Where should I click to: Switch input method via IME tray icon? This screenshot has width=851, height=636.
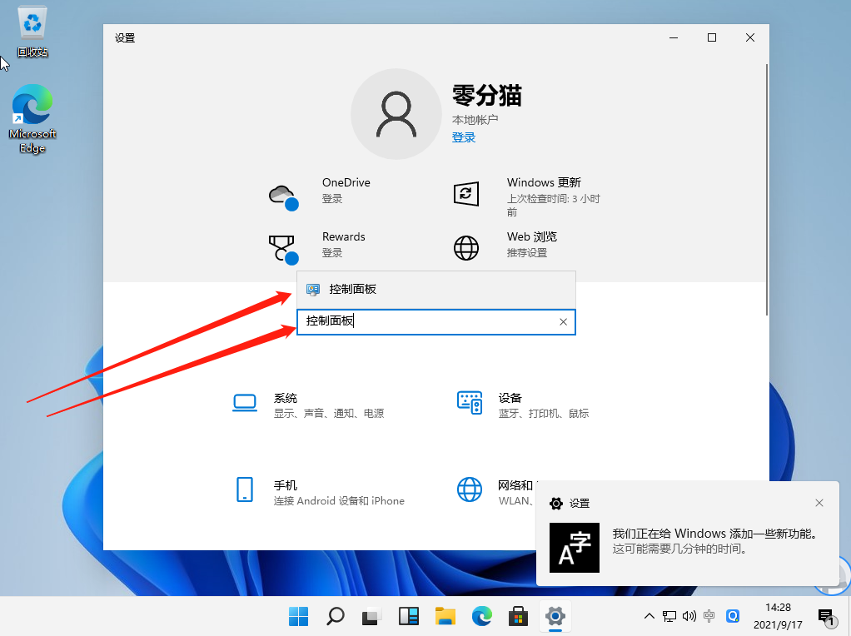pos(709,616)
